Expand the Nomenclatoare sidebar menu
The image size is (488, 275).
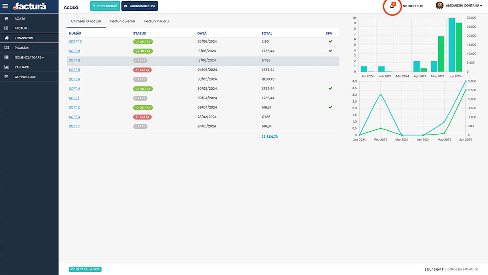[29, 58]
